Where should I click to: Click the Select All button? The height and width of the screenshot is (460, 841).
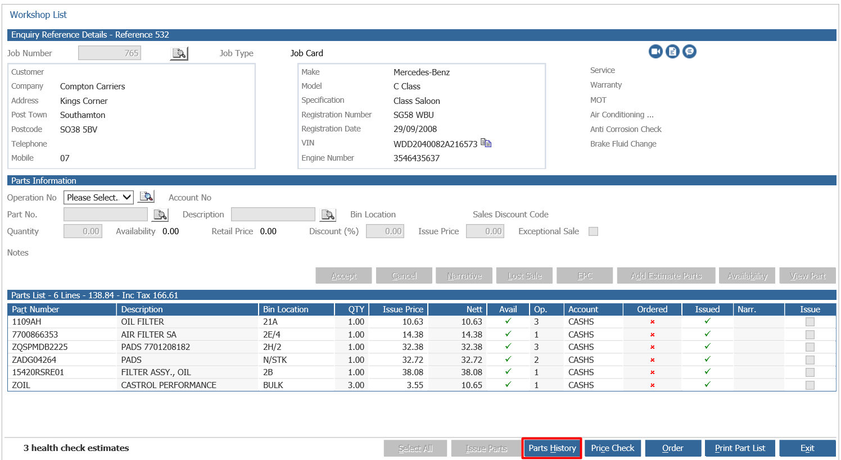click(x=415, y=448)
